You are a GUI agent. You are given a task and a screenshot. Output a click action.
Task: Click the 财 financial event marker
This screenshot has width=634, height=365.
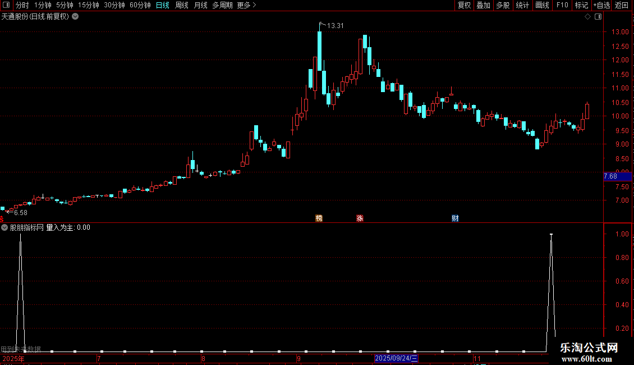455,218
